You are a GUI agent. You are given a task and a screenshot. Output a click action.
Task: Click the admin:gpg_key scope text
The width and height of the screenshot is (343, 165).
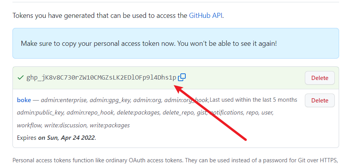click(x=110, y=100)
